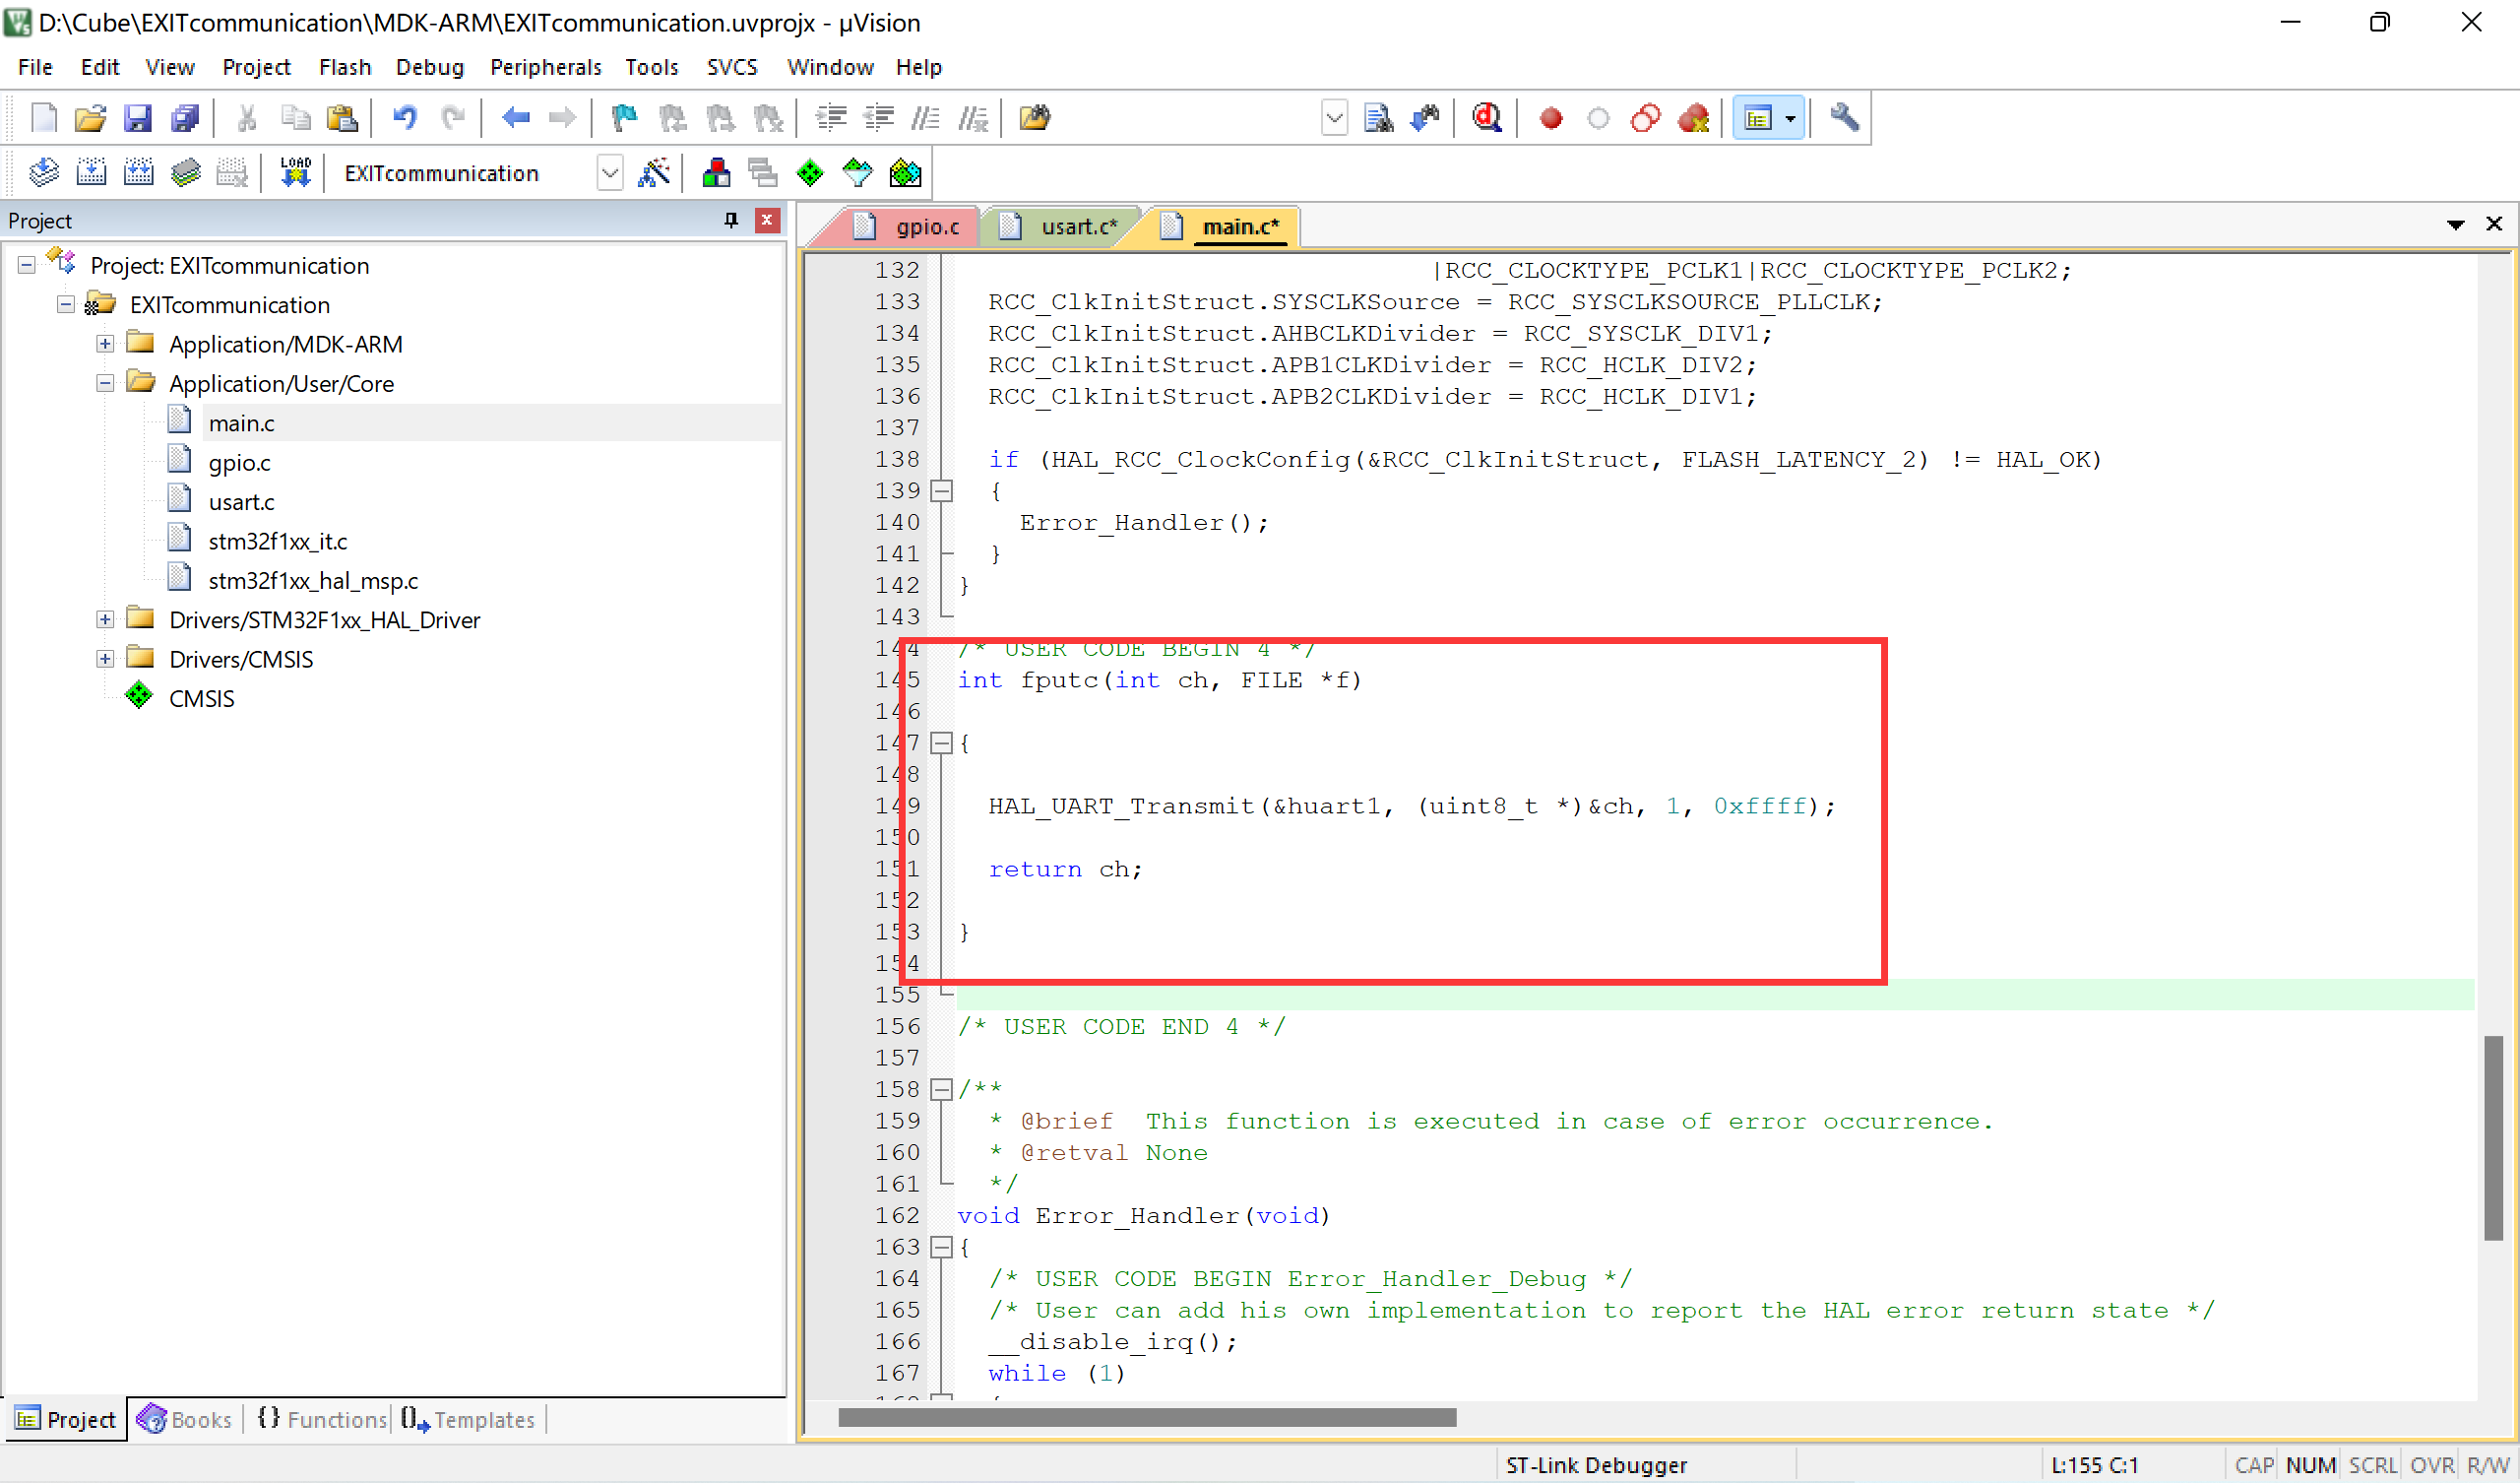The width and height of the screenshot is (2520, 1483).
Task: Open Manage Run-Time Environment green diamond
Action: [810, 173]
